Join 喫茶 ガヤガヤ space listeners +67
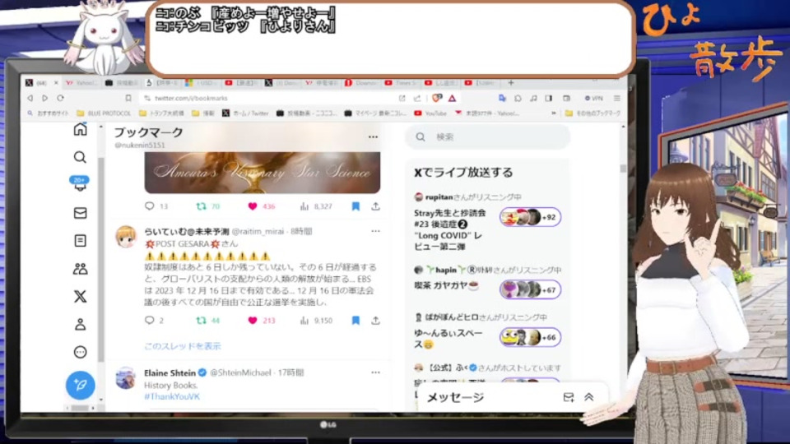Image resolution: width=790 pixels, height=444 pixels. pos(530,290)
